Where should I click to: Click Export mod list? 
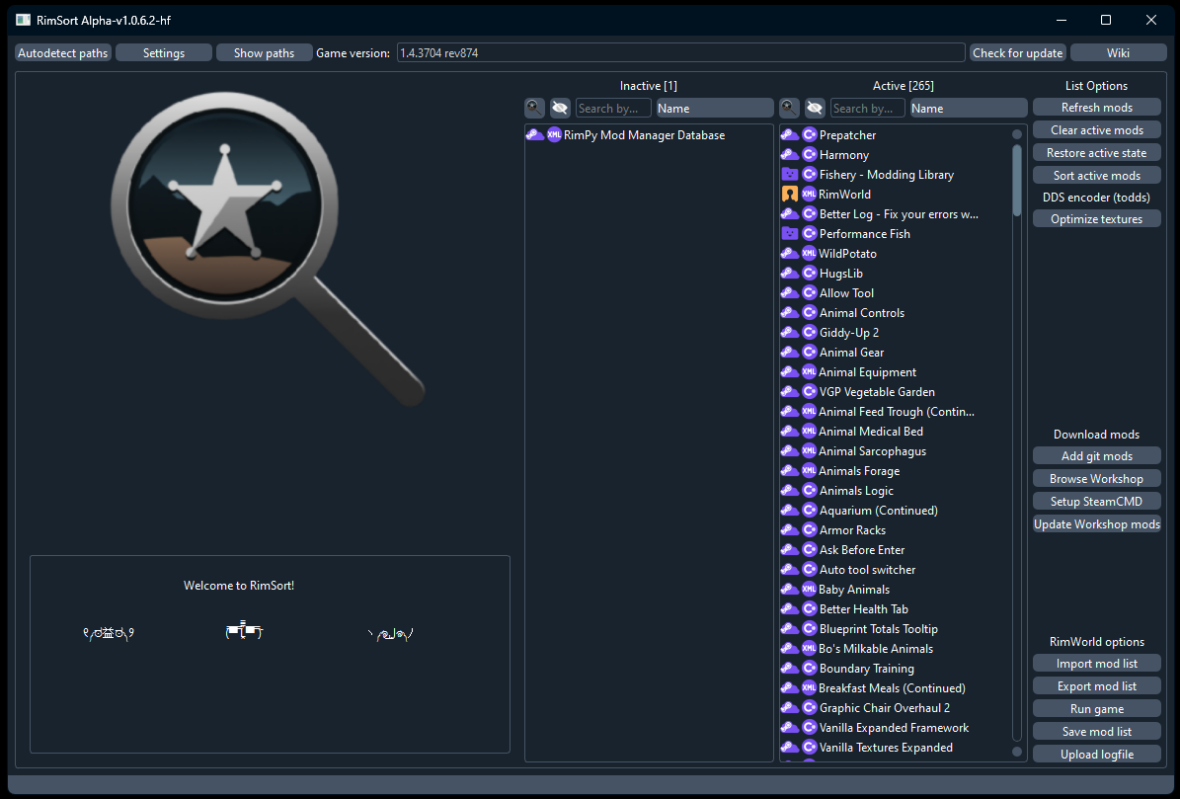(x=1096, y=686)
